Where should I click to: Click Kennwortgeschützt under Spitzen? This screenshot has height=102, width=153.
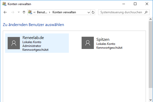109,48
